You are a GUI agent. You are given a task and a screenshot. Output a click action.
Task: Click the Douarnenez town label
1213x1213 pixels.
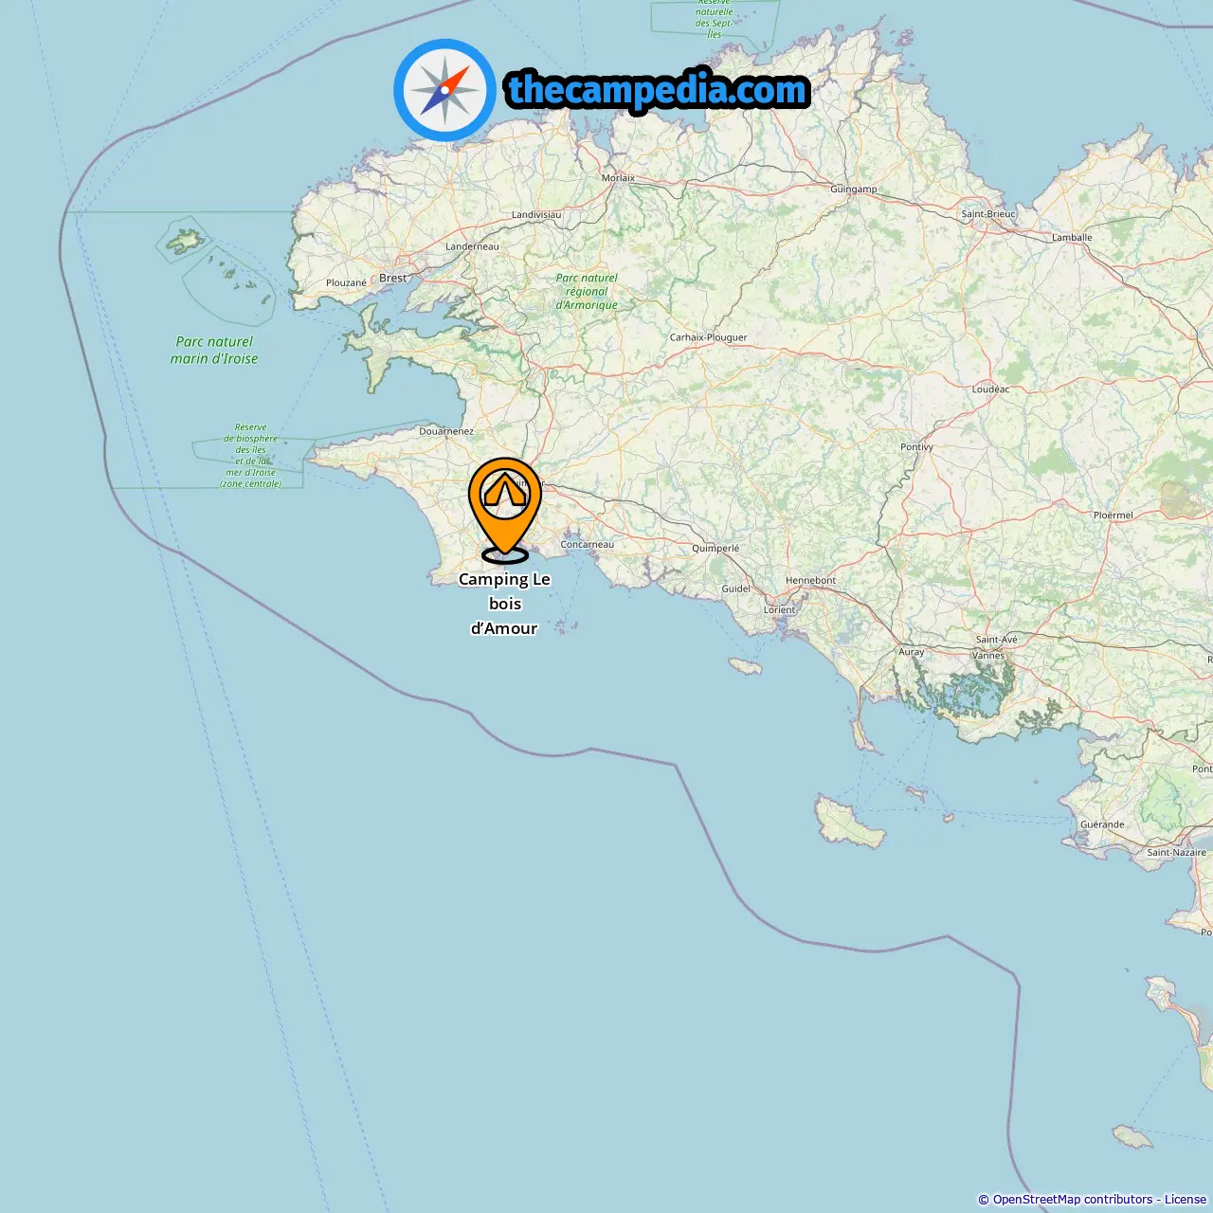coord(446,431)
